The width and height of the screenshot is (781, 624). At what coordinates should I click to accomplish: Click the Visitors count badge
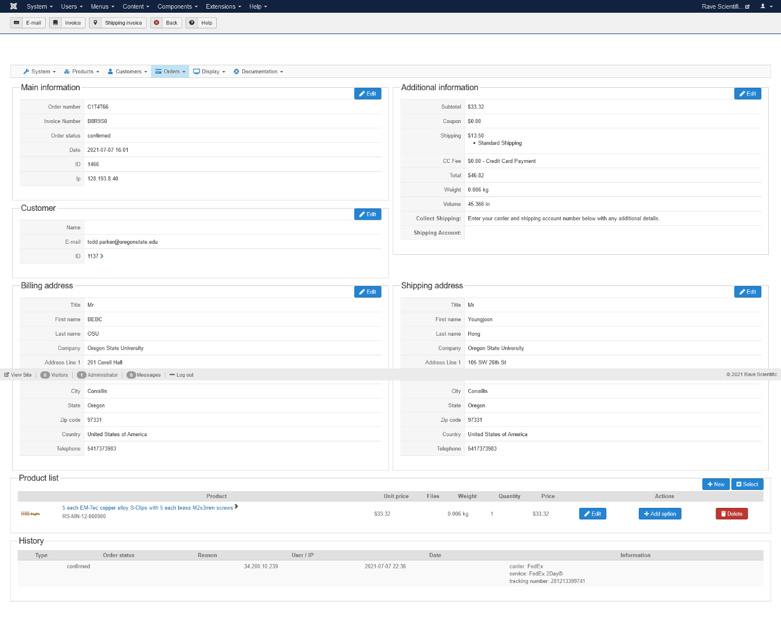coord(45,375)
